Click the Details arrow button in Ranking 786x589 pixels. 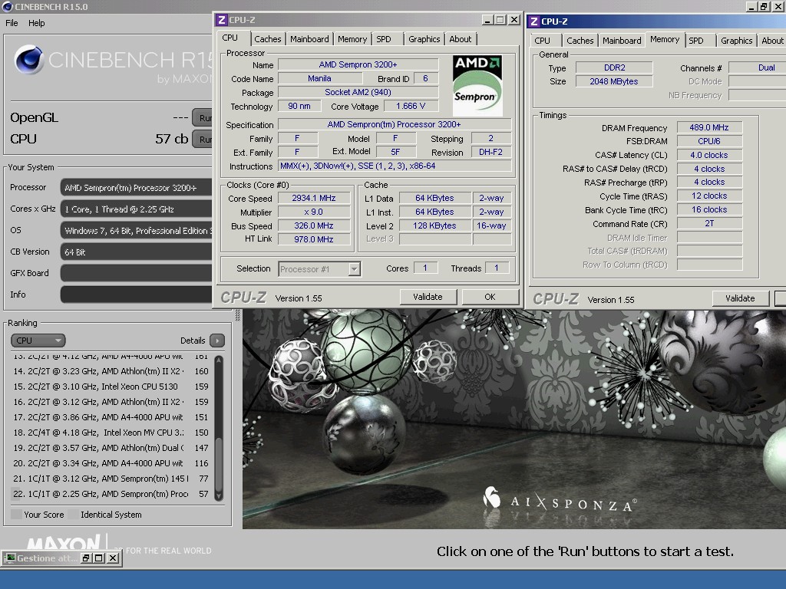tap(217, 341)
